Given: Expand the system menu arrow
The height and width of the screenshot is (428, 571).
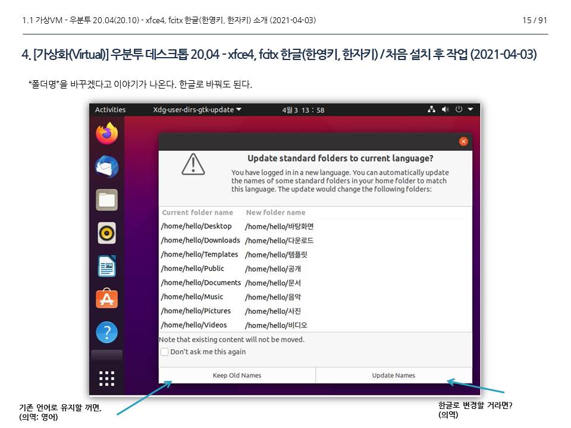Looking at the screenshot, I should point(470,109).
